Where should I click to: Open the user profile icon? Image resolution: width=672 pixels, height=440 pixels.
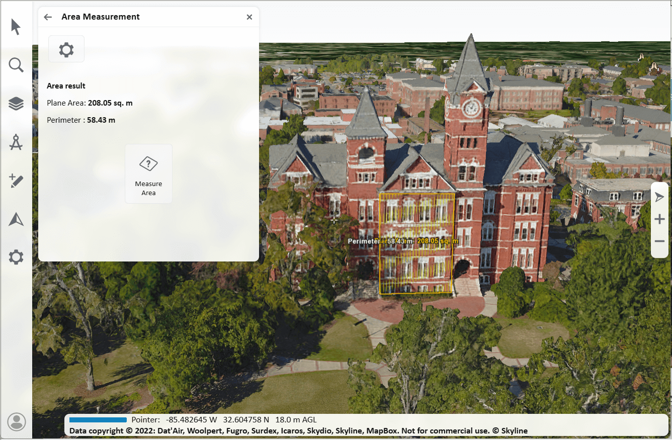click(17, 421)
